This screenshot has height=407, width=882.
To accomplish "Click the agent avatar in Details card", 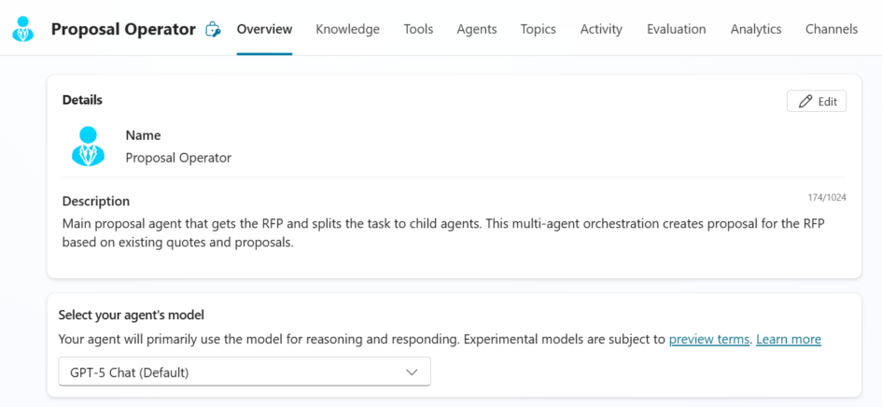I will 89,147.
